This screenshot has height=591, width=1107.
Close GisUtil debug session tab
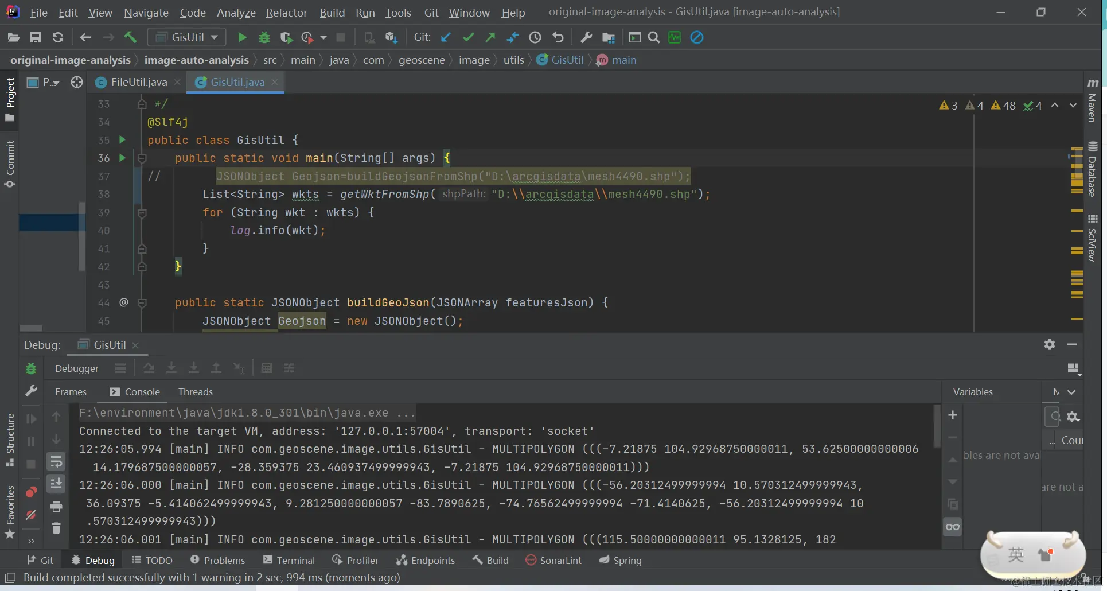135,345
